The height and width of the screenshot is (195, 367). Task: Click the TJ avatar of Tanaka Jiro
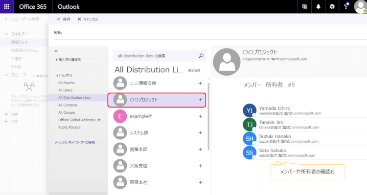point(250,125)
